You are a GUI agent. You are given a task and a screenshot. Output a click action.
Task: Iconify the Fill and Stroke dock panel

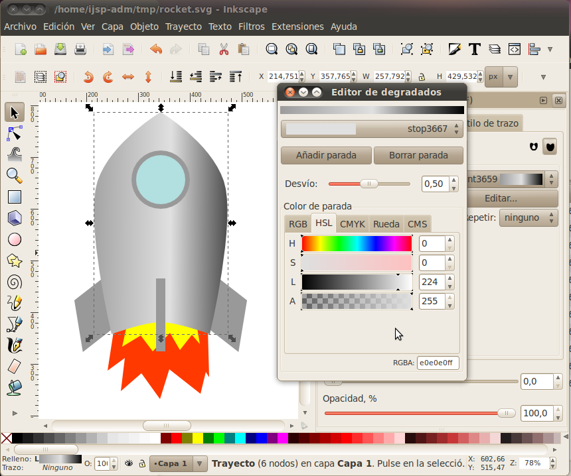[x=543, y=100]
